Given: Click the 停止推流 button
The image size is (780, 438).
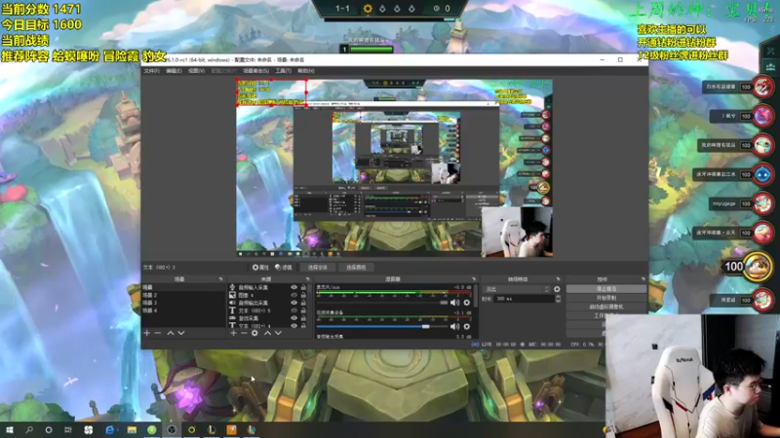Looking at the screenshot, I should coord(605,288).
